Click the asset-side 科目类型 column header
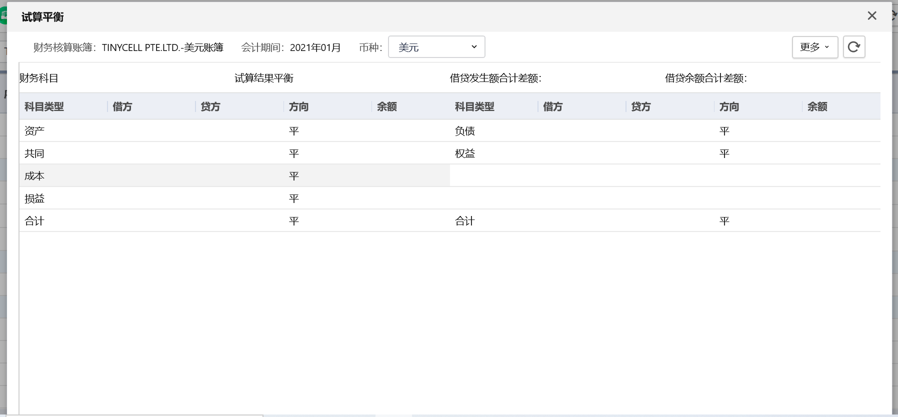Image resolution: width=898 pixels, height=417 pixels. pos(44,106)
